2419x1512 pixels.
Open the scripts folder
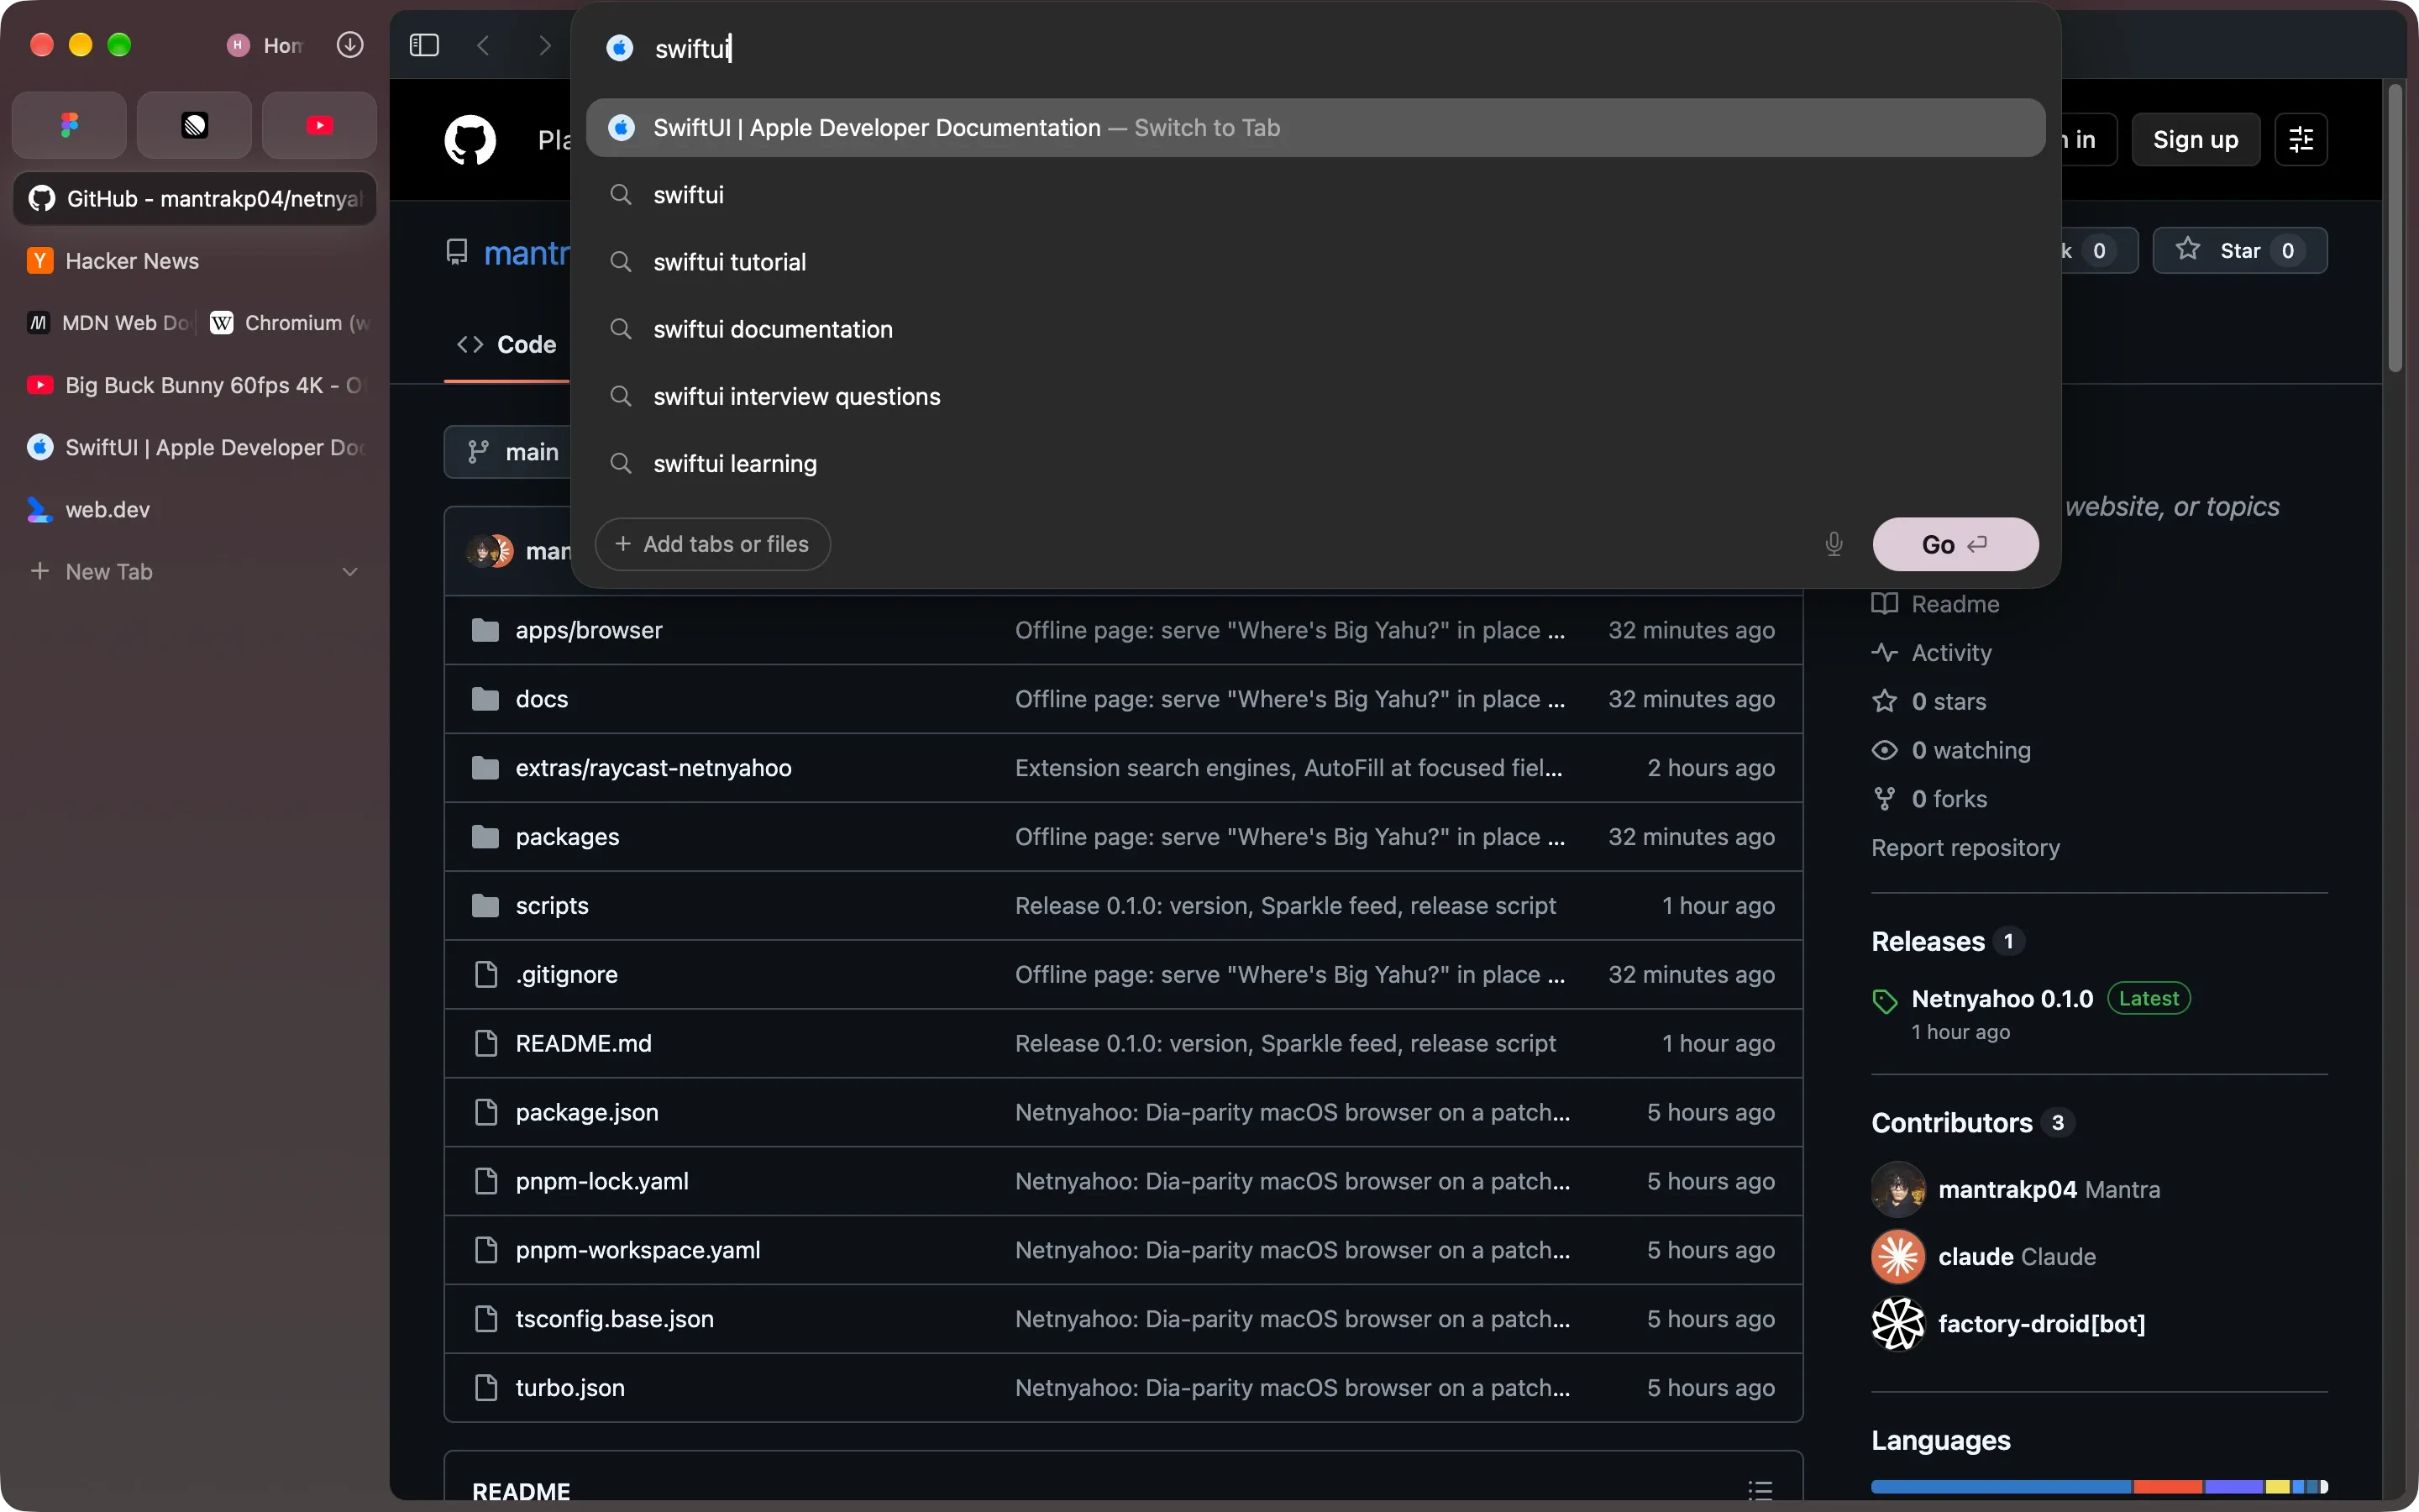pyautogui.click(x=552, y=906)
